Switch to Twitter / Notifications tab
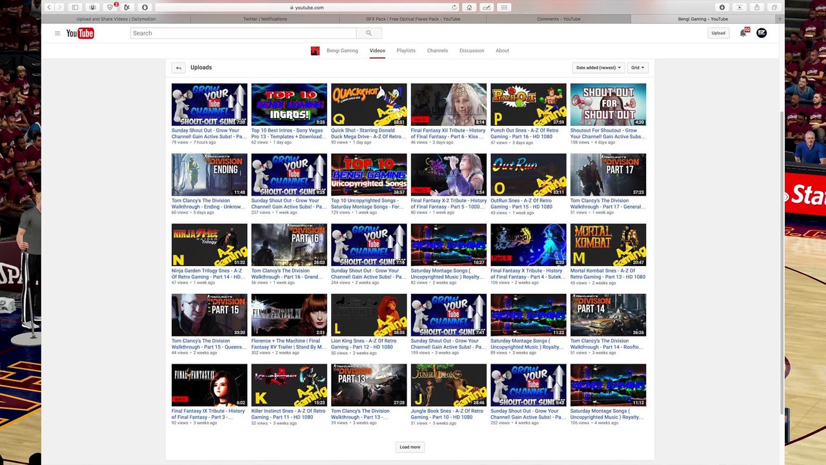Viewport: 826px width, 465px height. pyautogui.click(x=265, y=19)
